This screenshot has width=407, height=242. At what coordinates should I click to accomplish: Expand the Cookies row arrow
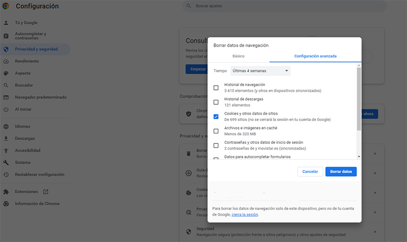point(375,193)
